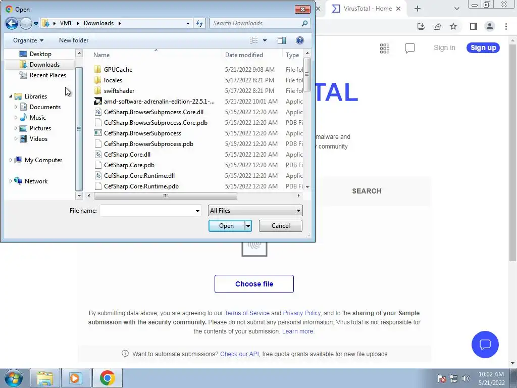Open File Explorer from the taskbar
This screenshot has width=517, height=388.
pos(45,378)
